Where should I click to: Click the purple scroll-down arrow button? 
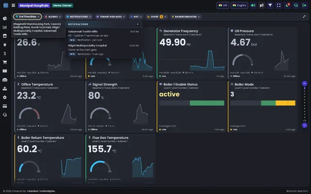305,125
